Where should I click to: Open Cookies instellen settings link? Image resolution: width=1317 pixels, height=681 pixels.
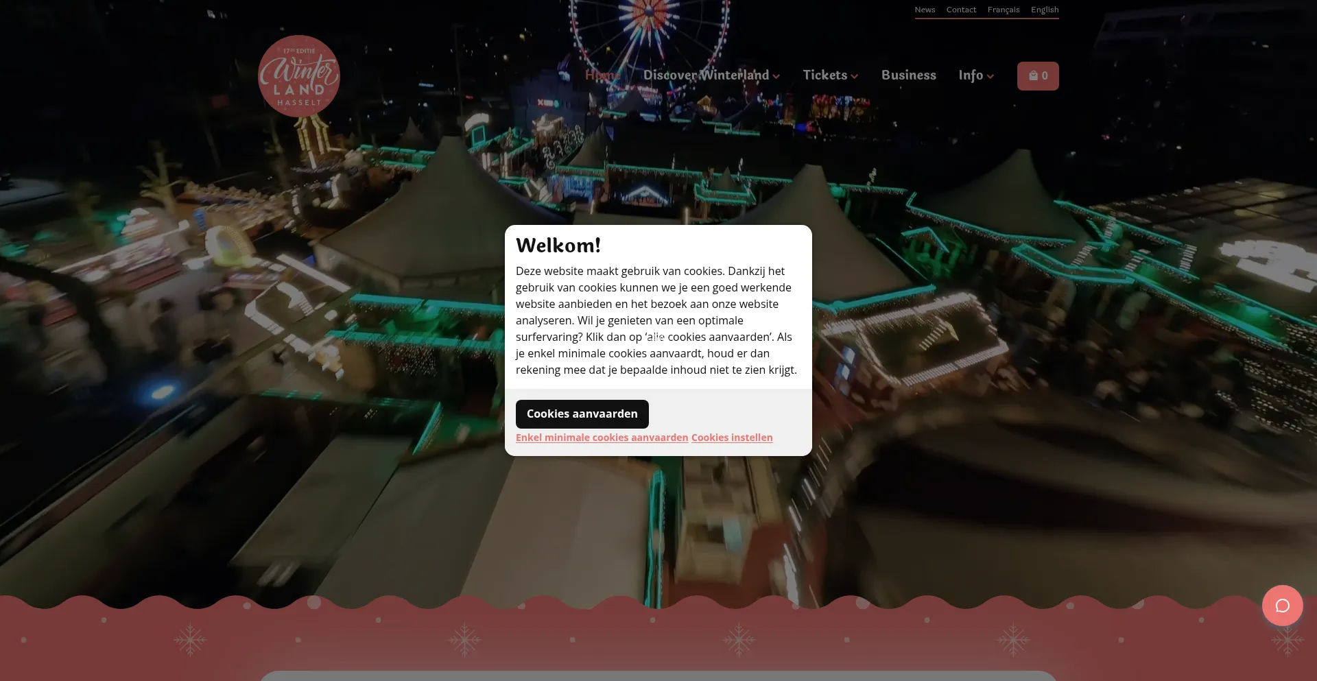732,438
